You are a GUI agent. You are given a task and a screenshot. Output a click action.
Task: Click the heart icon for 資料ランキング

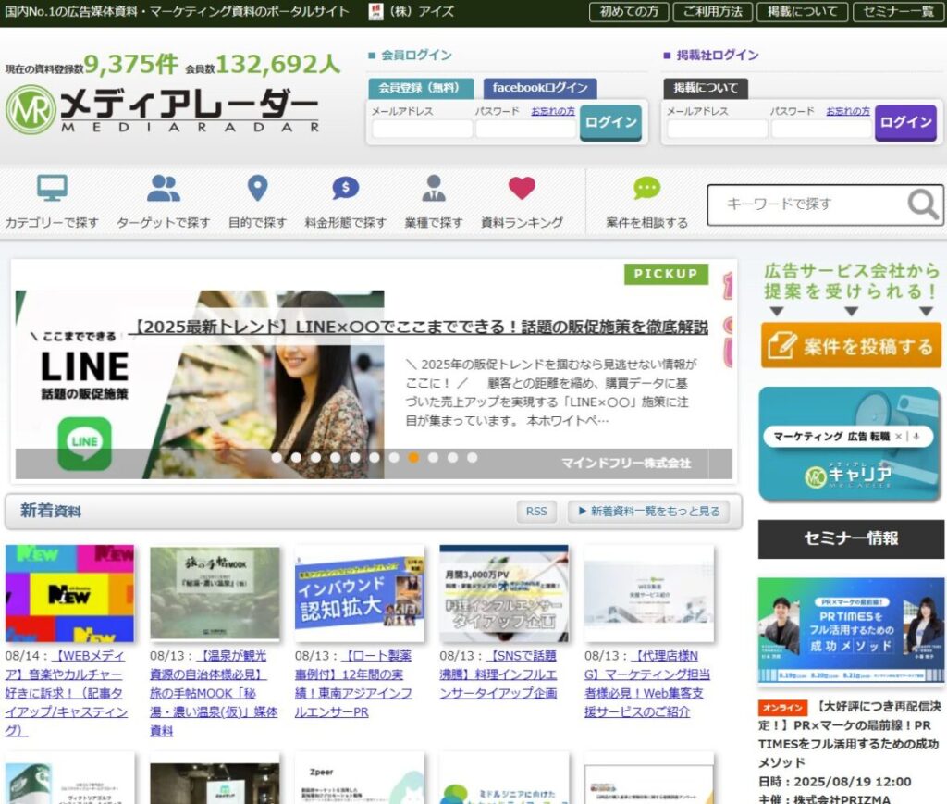(522, 188)
